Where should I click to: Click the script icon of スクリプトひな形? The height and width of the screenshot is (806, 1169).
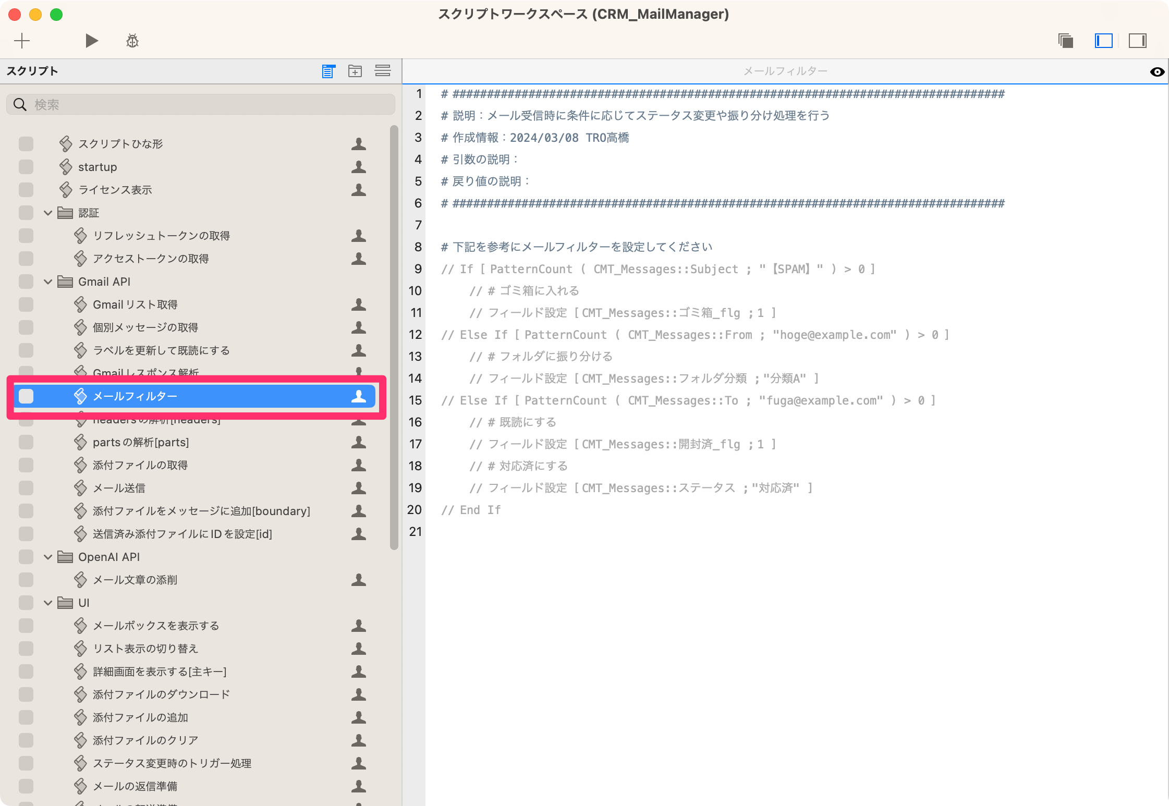click(66, 144)
